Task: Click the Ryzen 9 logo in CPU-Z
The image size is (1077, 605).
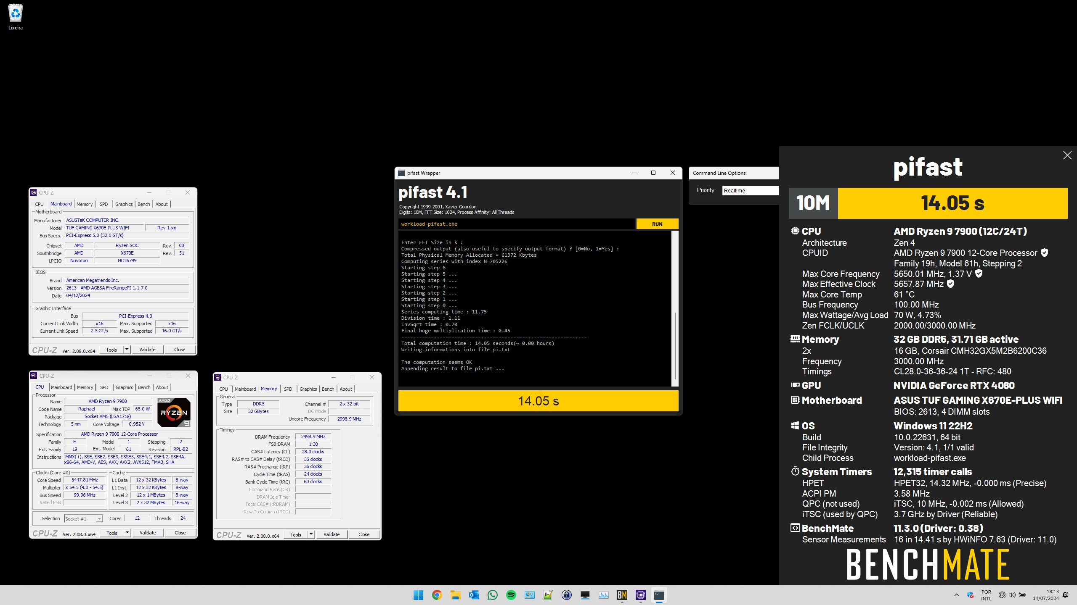Action: coord(174,412)
